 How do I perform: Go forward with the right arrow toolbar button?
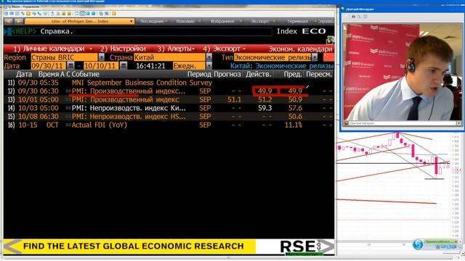click(19, 21)
